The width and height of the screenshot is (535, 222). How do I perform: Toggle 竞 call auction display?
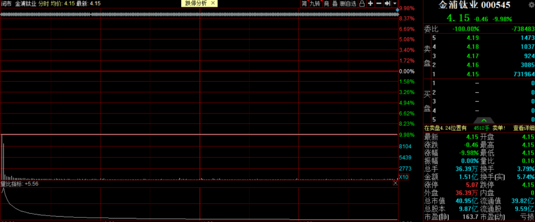pos(326,3)
